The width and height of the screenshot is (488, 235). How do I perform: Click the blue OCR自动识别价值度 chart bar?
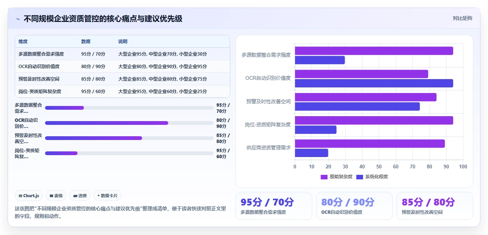point(374,83)
